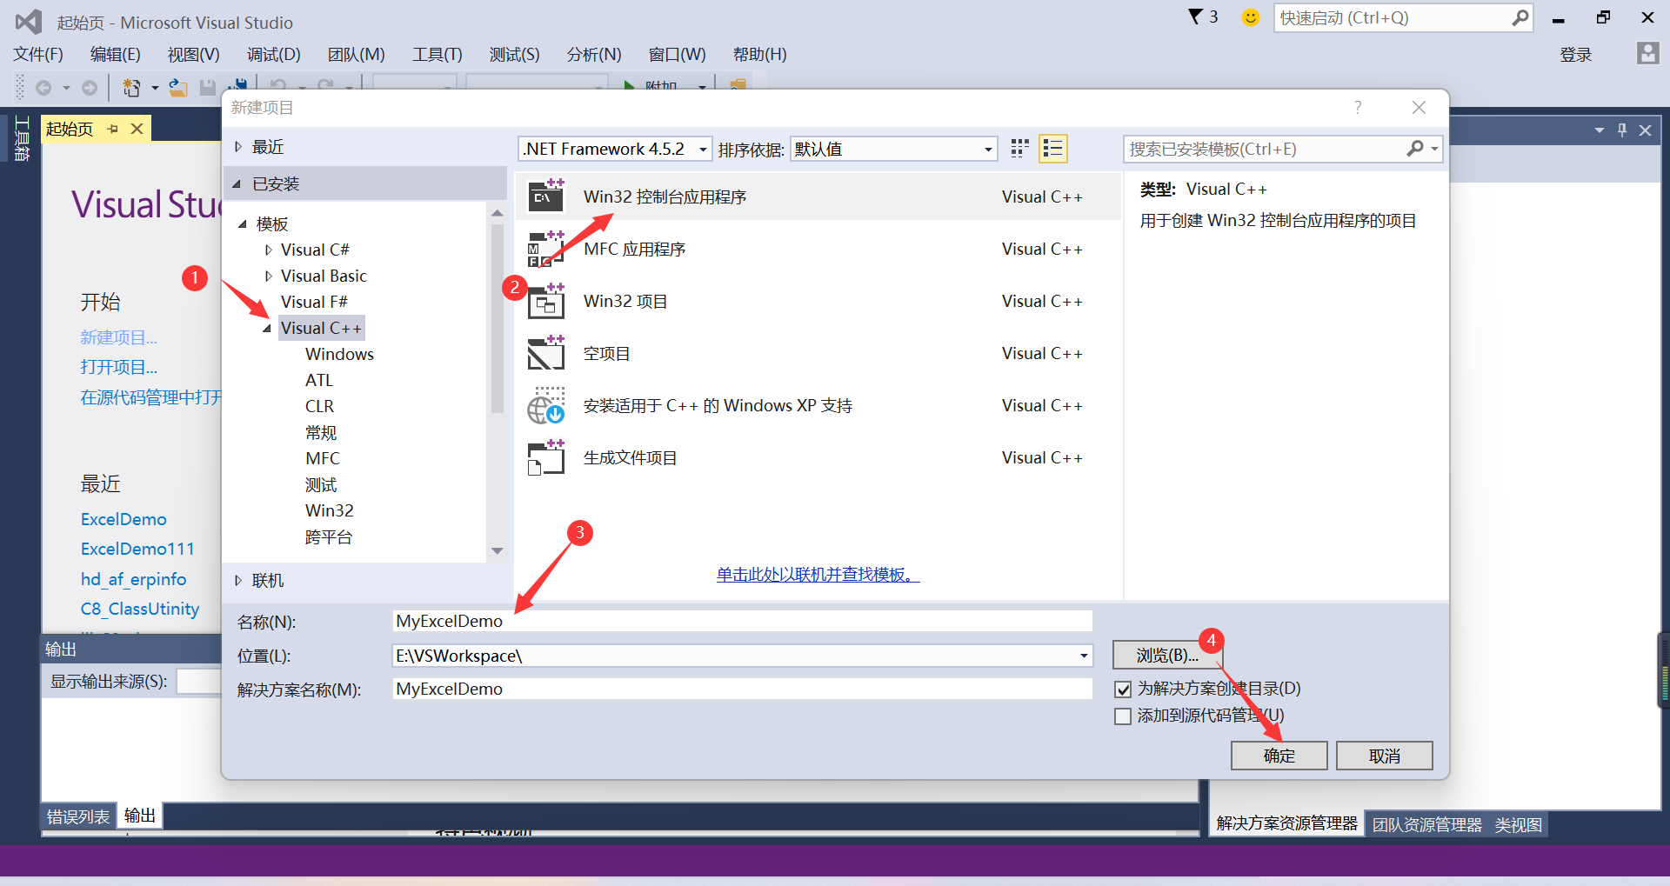Open the 帮助(H) menu
Image resolution: width=1670 pixels, height=886 pixels.
[760, 55]
